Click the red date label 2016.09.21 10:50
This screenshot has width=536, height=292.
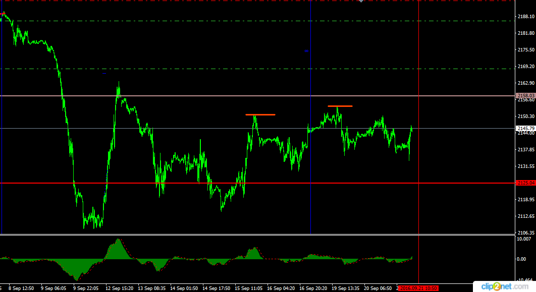click(418, 288)
